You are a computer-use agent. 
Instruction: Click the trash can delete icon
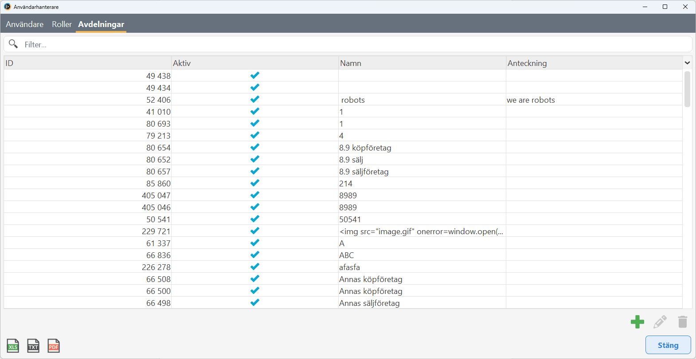682,322
